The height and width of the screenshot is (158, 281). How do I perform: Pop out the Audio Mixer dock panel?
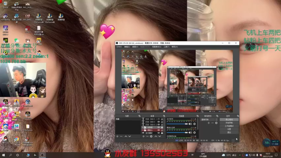[x=197, y=116]
